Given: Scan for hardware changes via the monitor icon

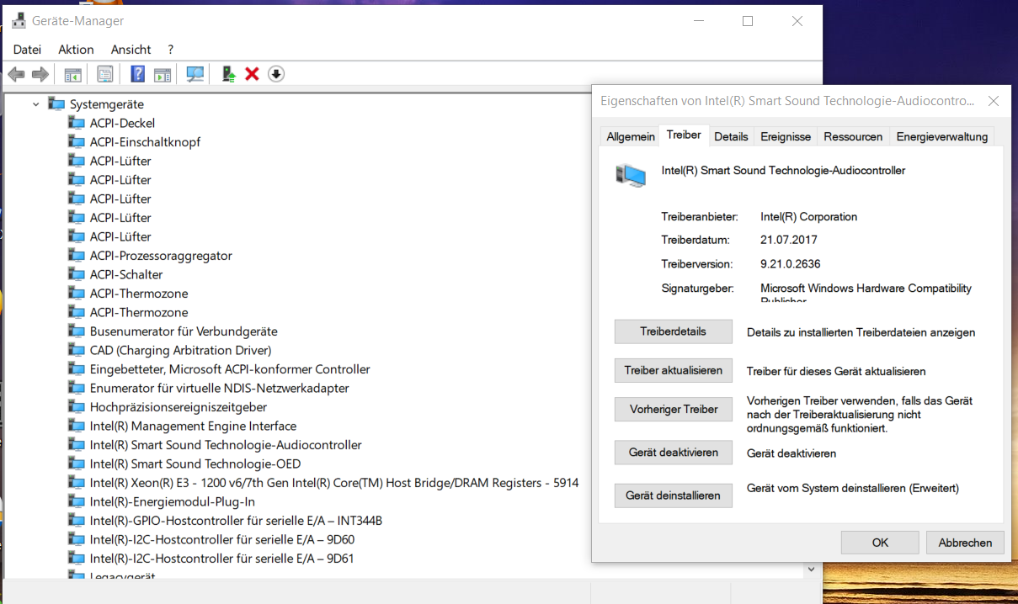Looking at the screenshot, I should 195,75.
